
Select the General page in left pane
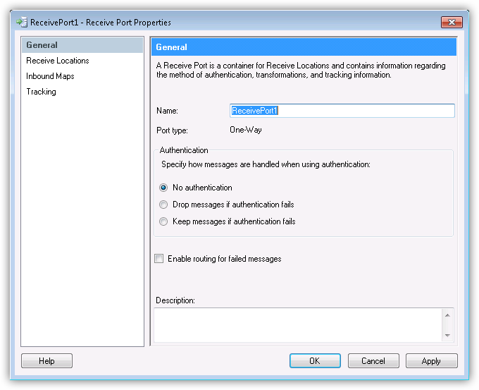(82, 45)
